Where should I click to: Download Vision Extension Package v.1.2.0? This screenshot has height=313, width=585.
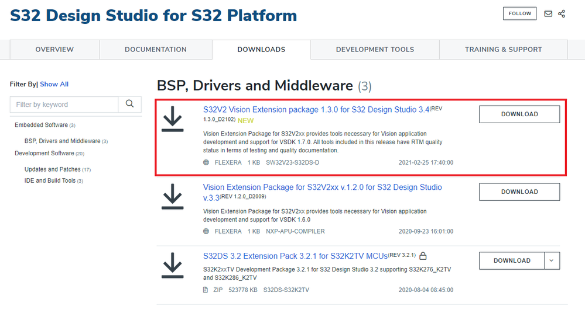(519, 192)
